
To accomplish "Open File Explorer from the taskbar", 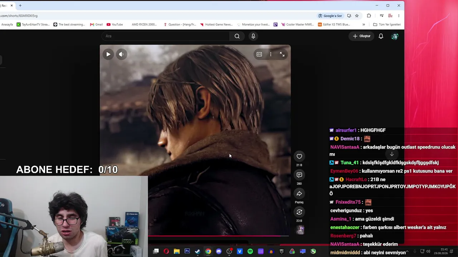I will click(x=176, y=251).
